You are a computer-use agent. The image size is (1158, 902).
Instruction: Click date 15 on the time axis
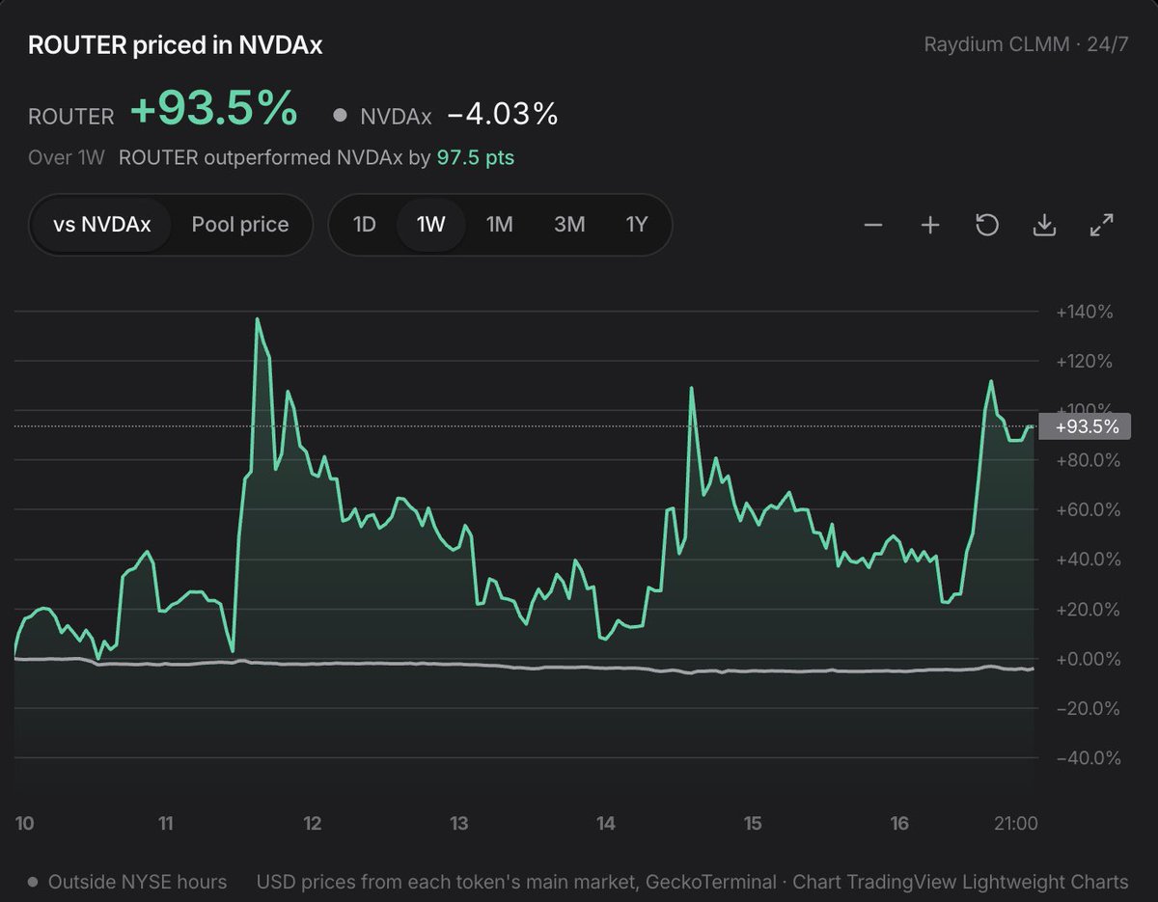pos(753,824)
